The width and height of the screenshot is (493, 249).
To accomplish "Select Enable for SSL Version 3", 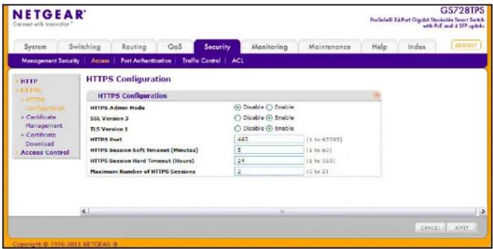I will click(269, 118).
